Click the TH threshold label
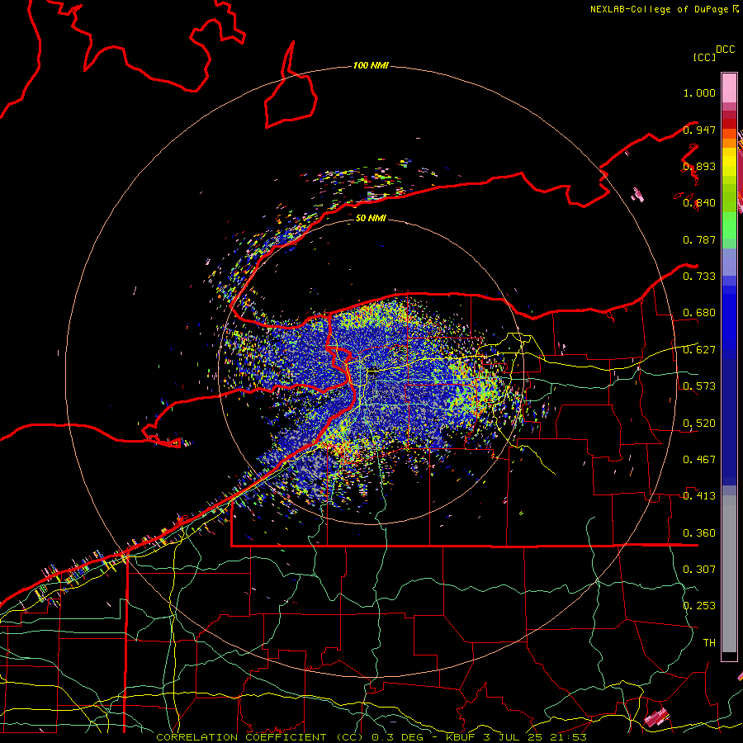This screenshot has width=743, height=743. click(x=709, y=643)
